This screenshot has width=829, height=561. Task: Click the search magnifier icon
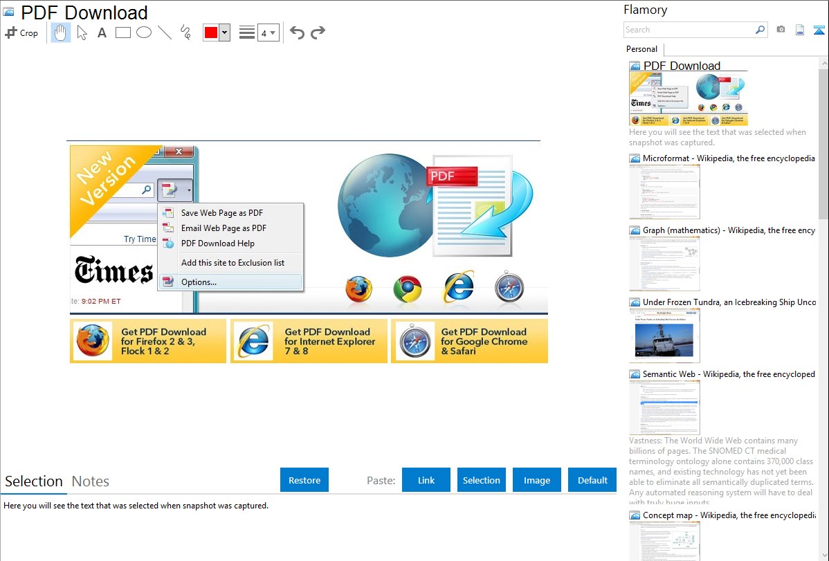(760, 30)
